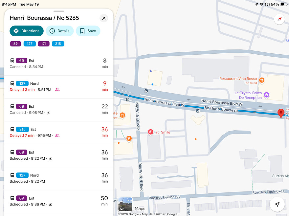Tap the my-location arrow button
The image size is (289, 216).
tap(277, 204)
